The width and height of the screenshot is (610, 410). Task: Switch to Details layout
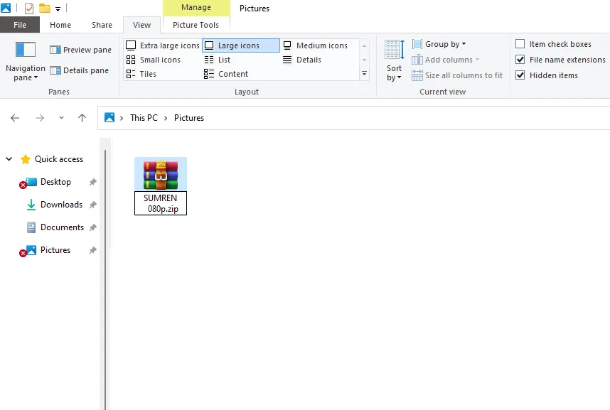(x=302, y=60)
